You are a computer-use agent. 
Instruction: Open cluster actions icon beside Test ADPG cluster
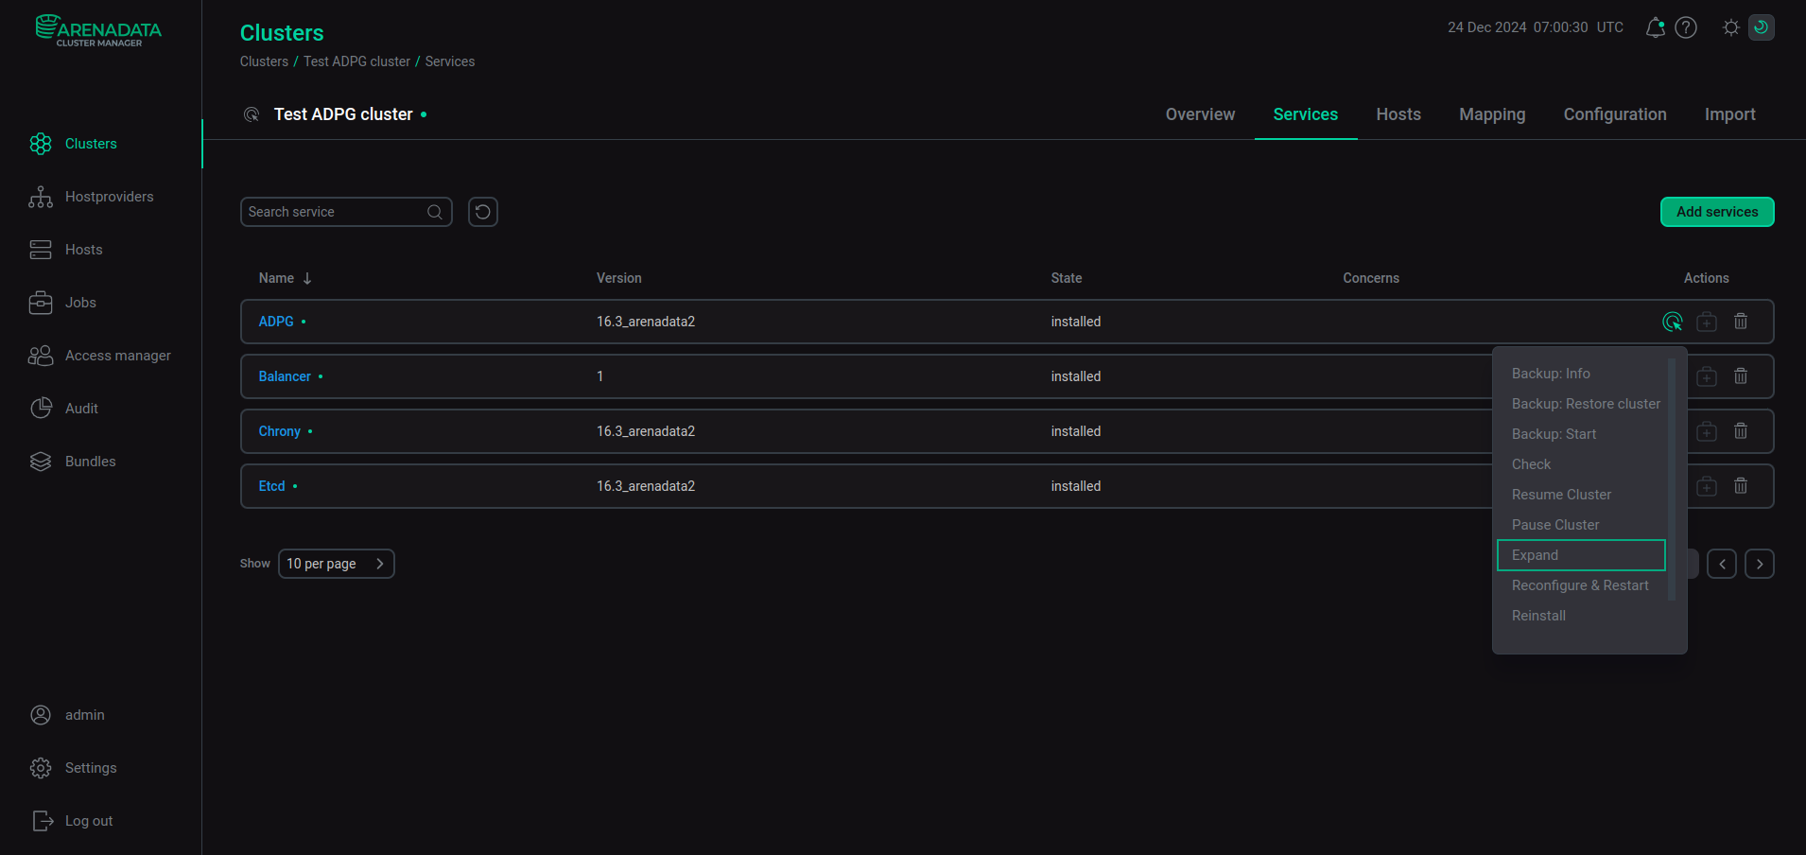point(252,114)
